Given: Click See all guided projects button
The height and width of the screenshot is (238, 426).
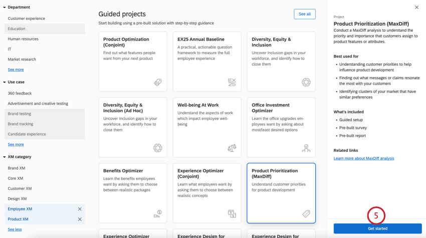Looking at the screenshot, I should coord(304,14).
